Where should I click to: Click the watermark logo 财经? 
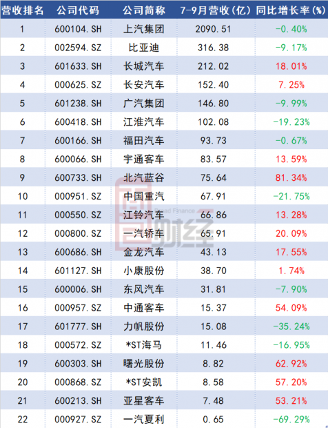click(x=183, y=228)
